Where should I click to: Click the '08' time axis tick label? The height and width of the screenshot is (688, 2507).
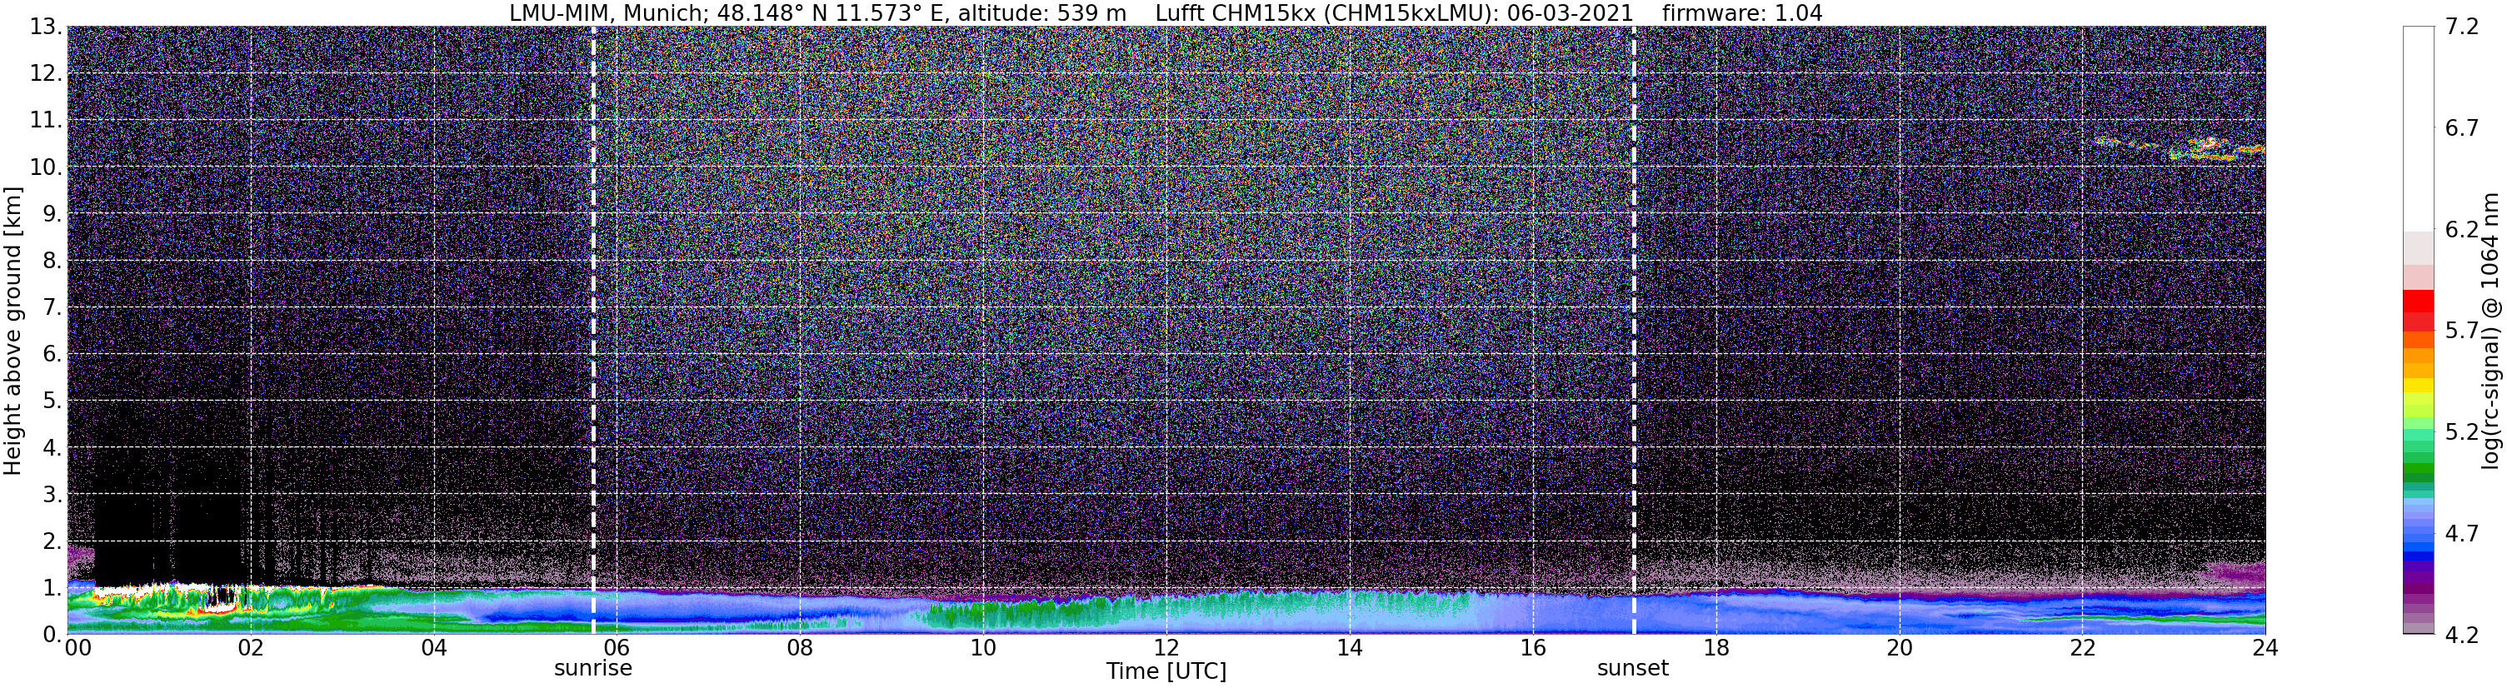(800, 648)
